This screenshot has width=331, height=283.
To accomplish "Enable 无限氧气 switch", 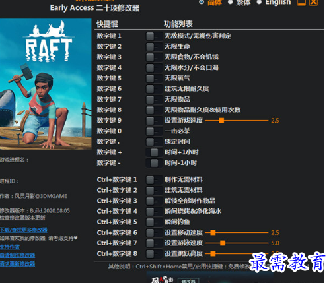I will pyautogui.click(x=154, y=79).
